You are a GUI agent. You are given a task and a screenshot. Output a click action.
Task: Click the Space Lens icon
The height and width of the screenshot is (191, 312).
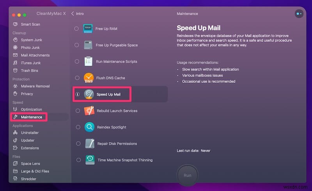point(15,164)
